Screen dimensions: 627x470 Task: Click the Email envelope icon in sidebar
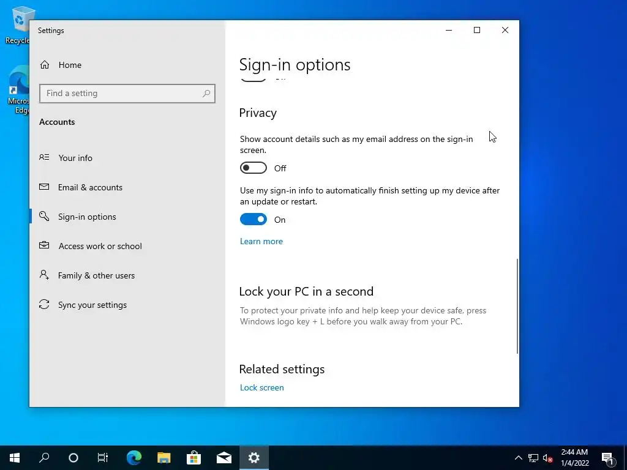44,187
